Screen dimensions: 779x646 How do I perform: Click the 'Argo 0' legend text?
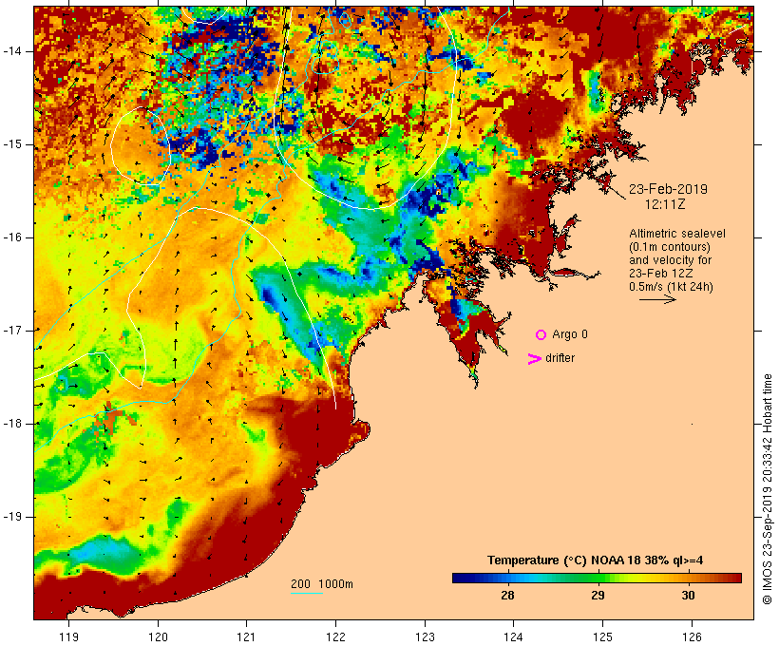570,334
